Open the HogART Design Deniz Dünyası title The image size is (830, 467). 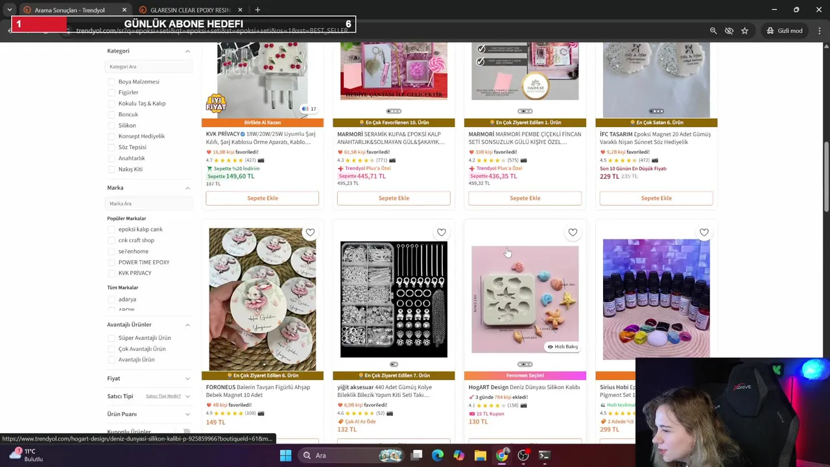click(x=524, y=387)
